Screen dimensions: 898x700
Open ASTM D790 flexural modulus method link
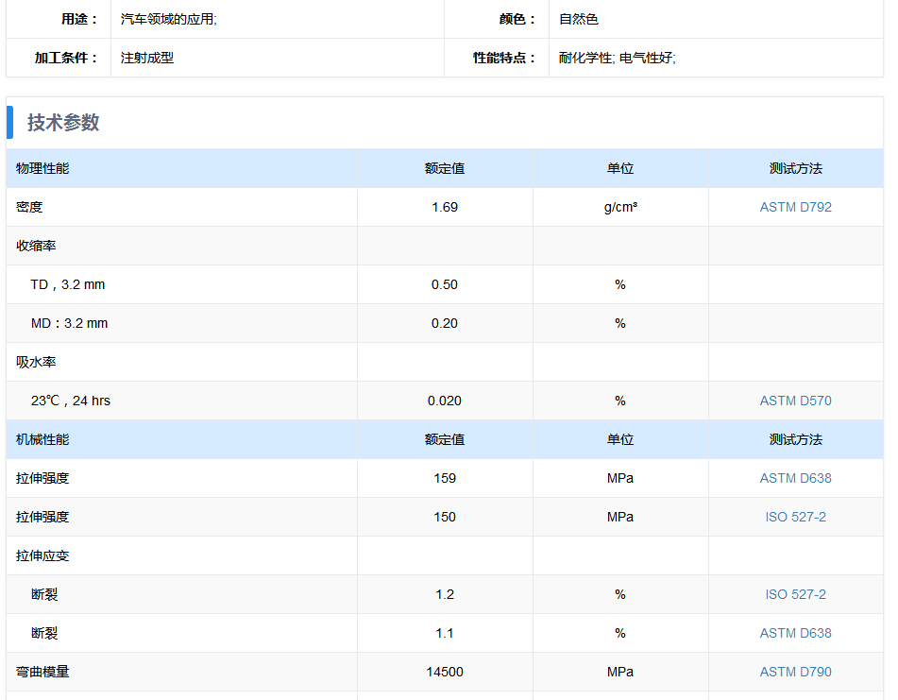point(795,672)
